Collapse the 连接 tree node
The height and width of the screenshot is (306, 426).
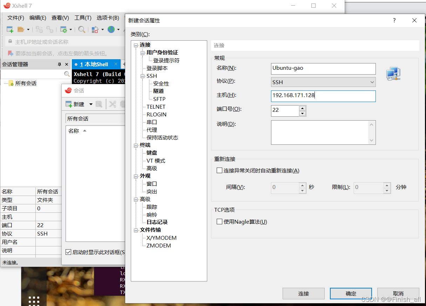pyautogui.click(x=136, y=45)
